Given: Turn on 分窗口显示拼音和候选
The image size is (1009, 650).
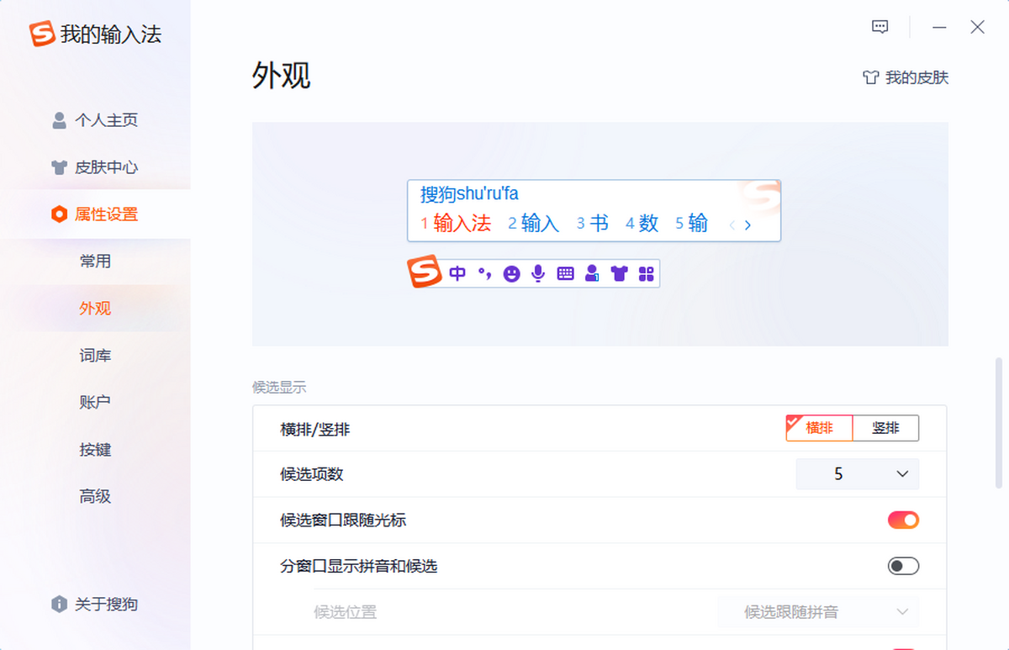Looking at the screenshot, I should click(903, 566).
